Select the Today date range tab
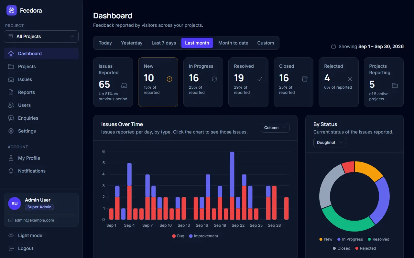The image size is (414, 258). (x=105, y=43)
